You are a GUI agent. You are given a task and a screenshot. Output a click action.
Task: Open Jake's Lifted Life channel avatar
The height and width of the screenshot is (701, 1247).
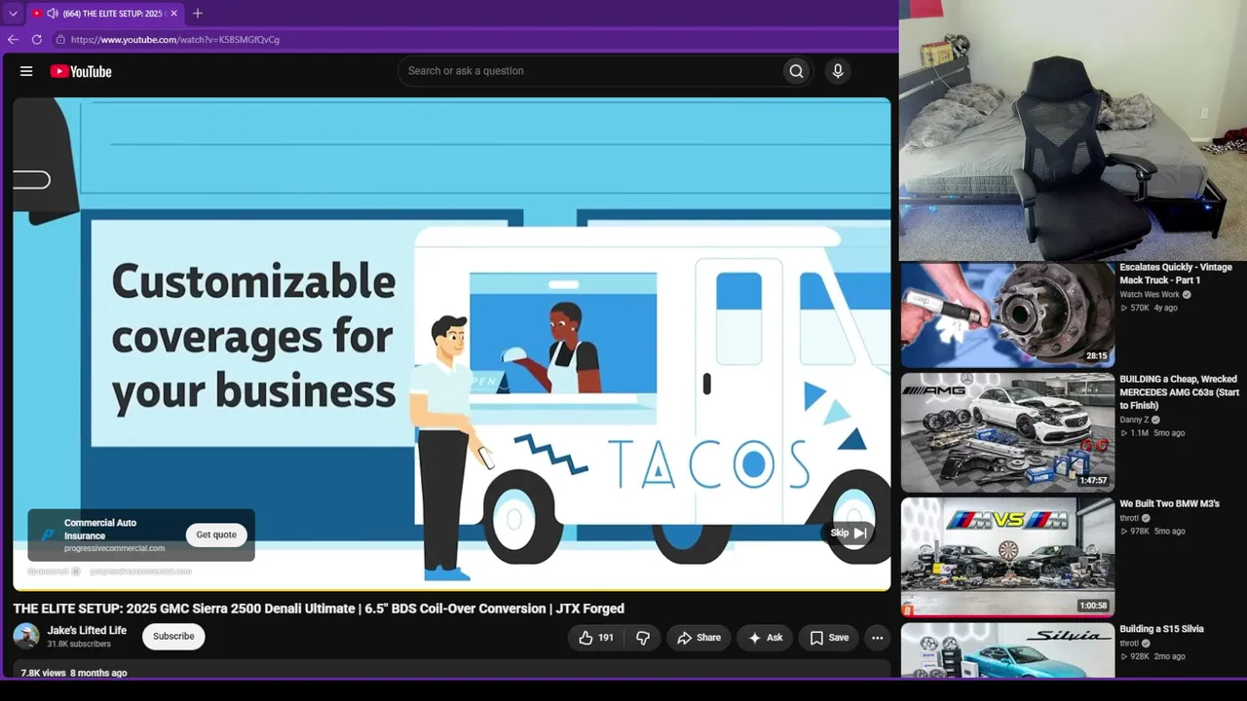click(x=26, y=637)
